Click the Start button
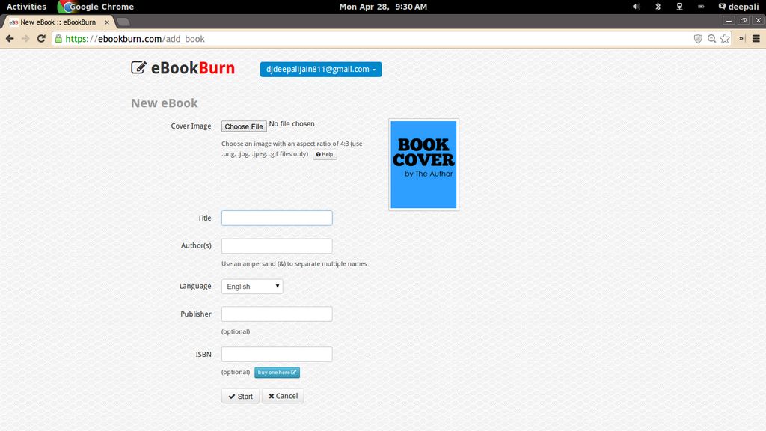766x431 pixels. tap(239, 396)
